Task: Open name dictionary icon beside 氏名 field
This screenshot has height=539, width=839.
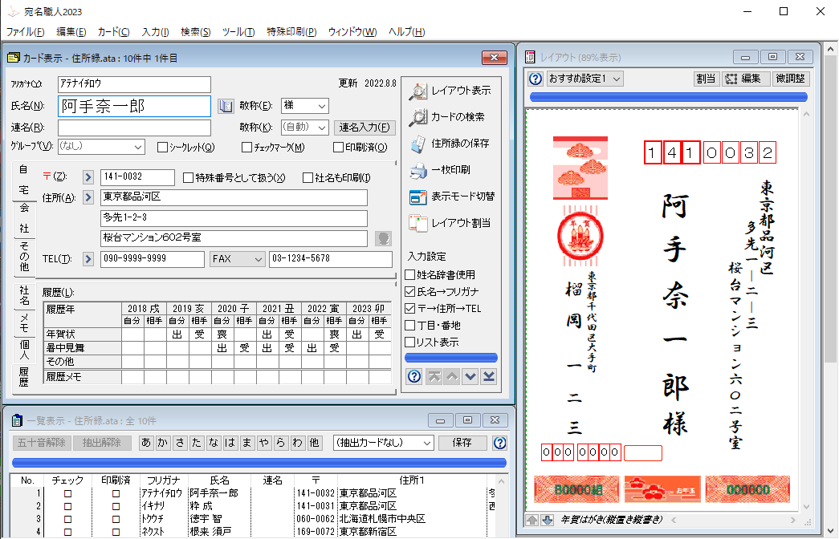Action: 226,106
